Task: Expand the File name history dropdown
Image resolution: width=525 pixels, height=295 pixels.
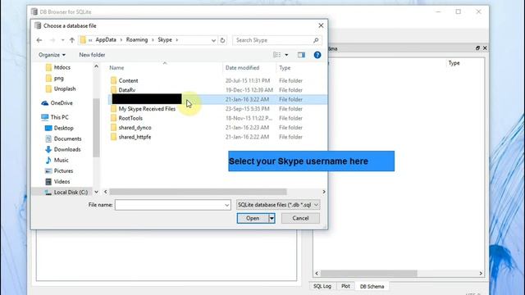Action: (227, 205)
